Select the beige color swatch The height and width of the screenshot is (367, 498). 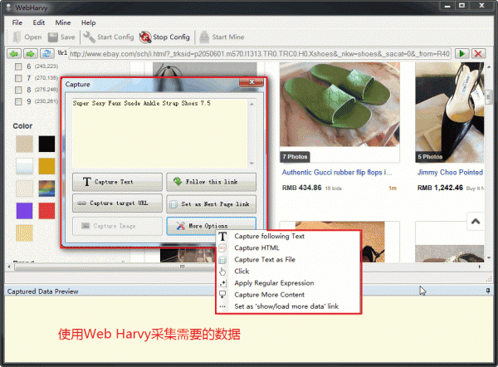point(24,144)
